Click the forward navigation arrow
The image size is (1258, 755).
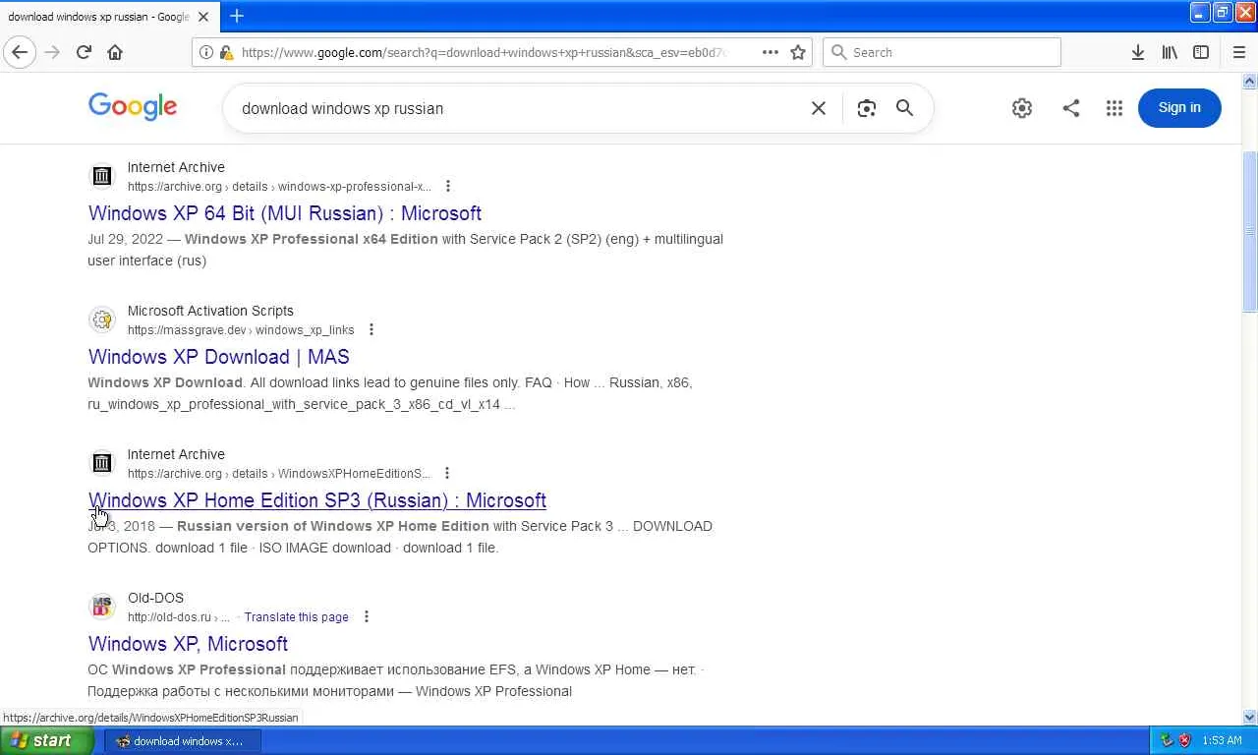point(52,52)
